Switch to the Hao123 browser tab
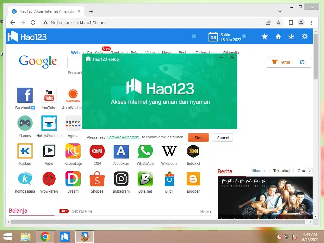 click(x=46, y=11)
